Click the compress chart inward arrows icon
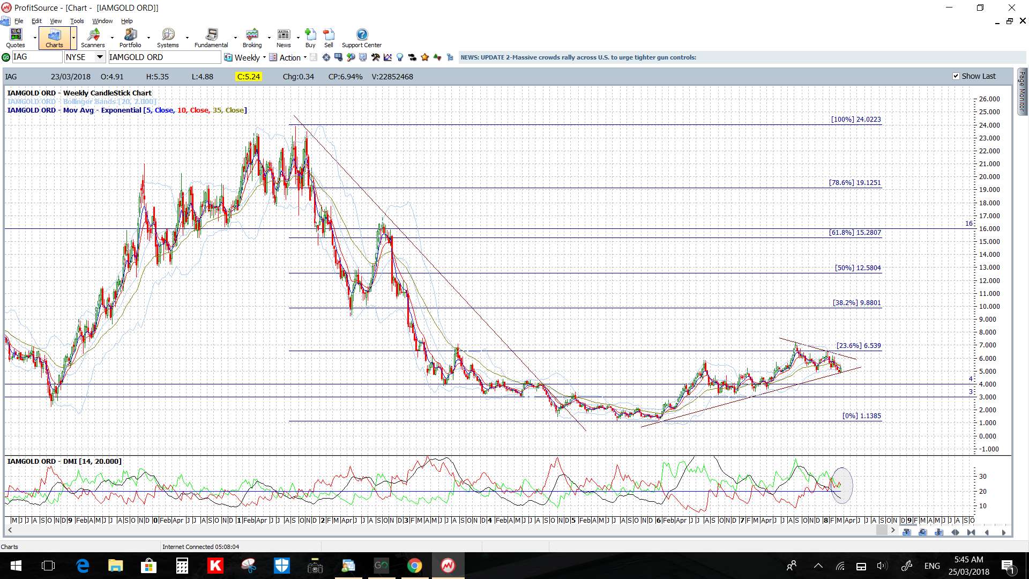Screen dimensions: 1029x579 click(x=971, y=532)
